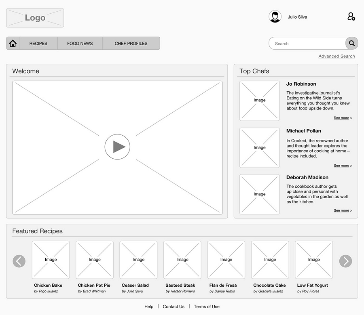Click the Contact Us footer link
The height and width of the screenshot is (315, 364).
click(x=174, y=307)
